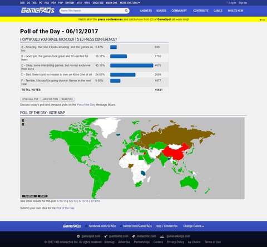Open press conferences link in banner
Viewport: 267px width, 247px height.
click(x=110, y=19)
